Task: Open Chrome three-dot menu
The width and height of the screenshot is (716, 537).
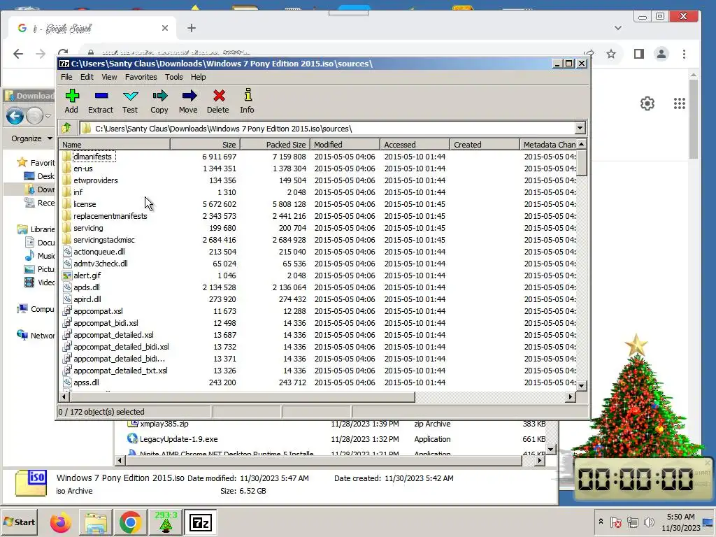Action: (x=684, y=54)
